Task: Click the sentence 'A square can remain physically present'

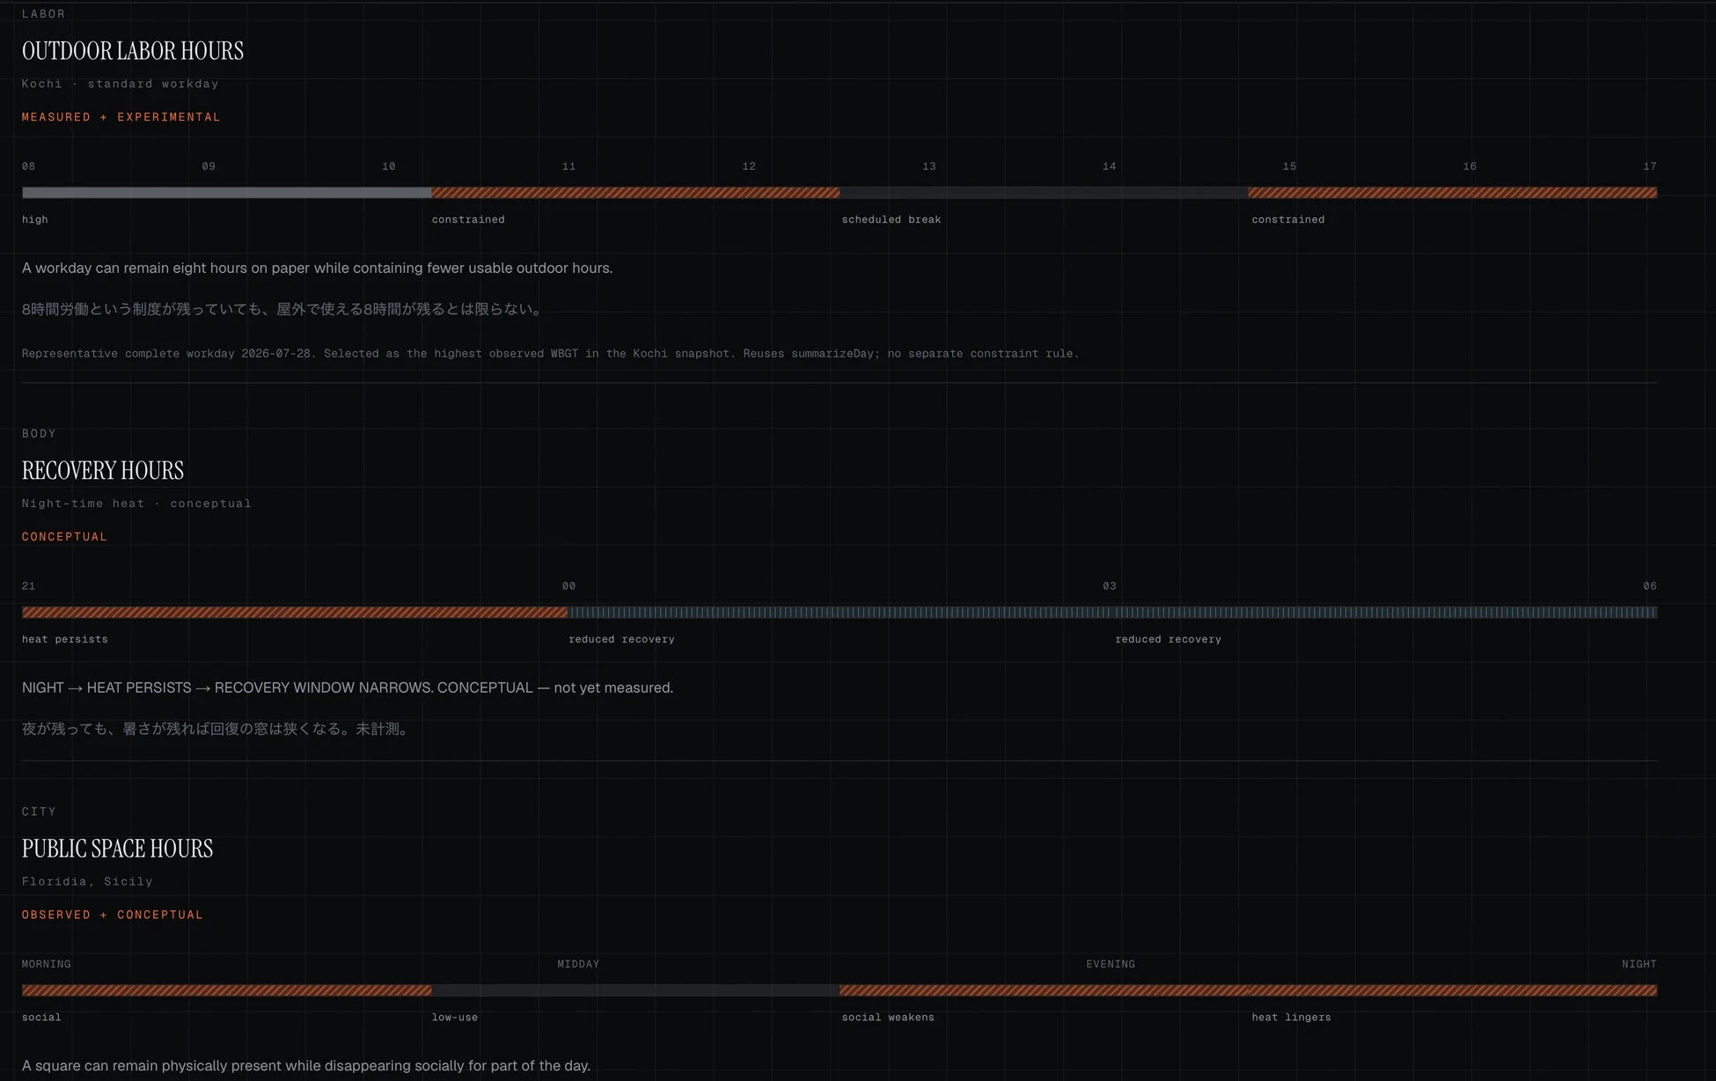Action: click(x=306, y=1066)
